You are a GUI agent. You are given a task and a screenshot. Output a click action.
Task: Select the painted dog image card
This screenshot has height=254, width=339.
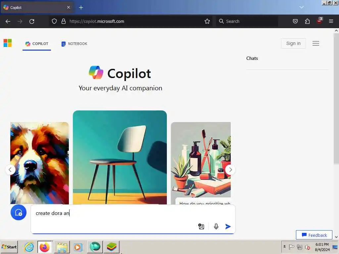pyautogui.click(x=40, y=163)
